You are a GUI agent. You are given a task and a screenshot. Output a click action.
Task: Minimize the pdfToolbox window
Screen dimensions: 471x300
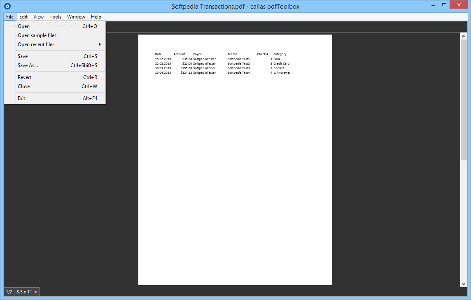tap(433, 5)
